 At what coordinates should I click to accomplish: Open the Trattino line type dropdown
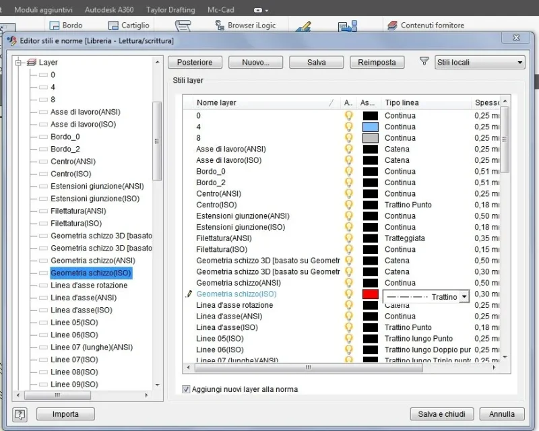(x=464, y=296)
